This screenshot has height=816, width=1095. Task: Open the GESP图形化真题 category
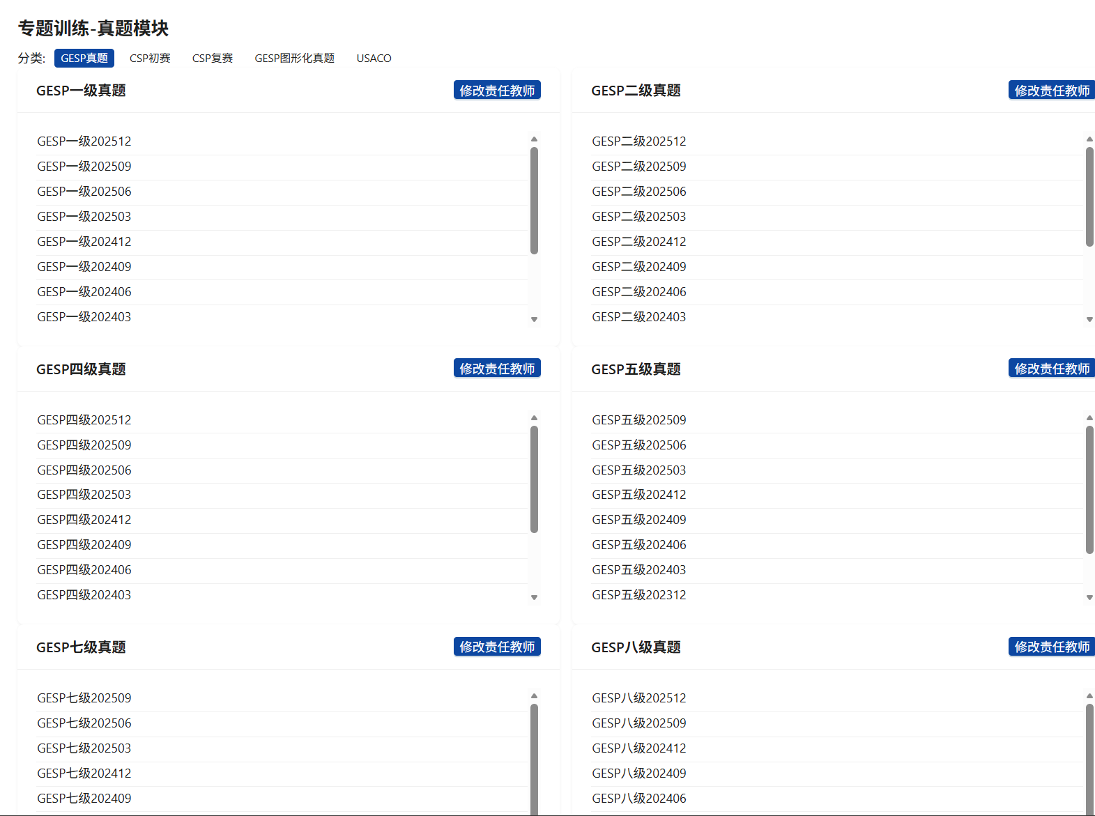tap(294, 58)
